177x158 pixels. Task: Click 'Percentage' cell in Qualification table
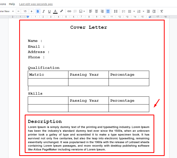[129, 75]
